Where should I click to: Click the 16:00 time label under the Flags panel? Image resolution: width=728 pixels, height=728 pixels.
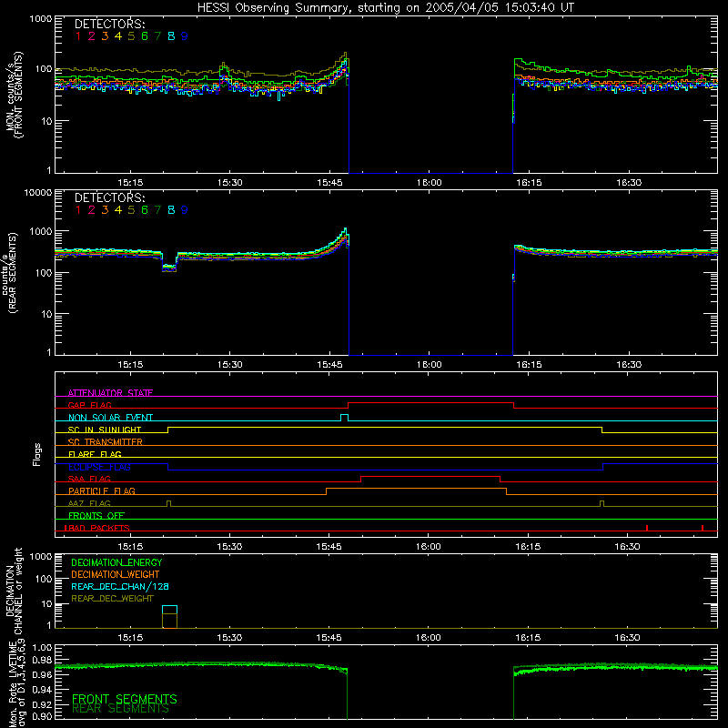pos(428,547)
